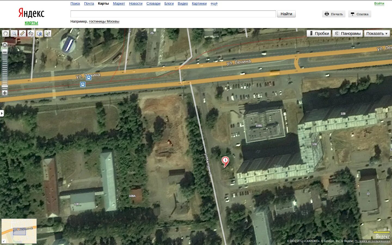Select the zoom-to-area magnifier tool
The image size is (392, 245).
point(14,33)
